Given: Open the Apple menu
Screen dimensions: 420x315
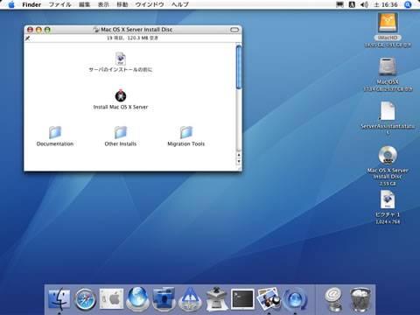Looking at the screenshot, I should coord(11,4).
